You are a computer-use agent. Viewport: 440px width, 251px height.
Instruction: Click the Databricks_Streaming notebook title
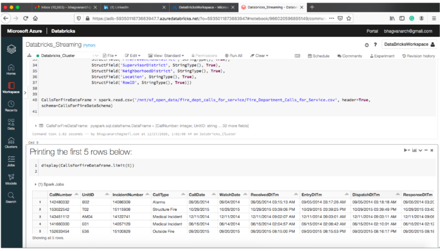coord(54,45)
